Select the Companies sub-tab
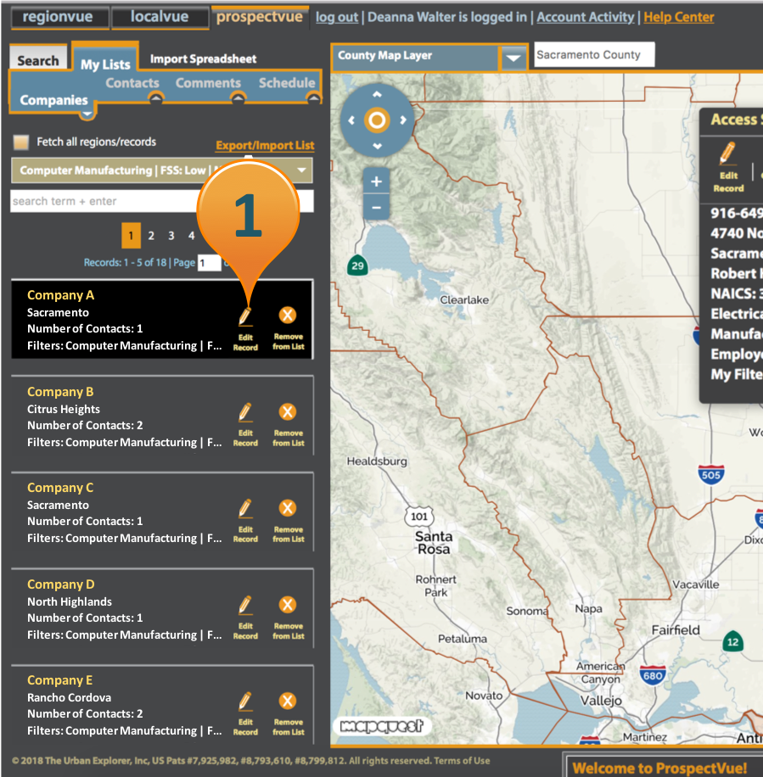 pyautogui.click(x=53, y=100)
